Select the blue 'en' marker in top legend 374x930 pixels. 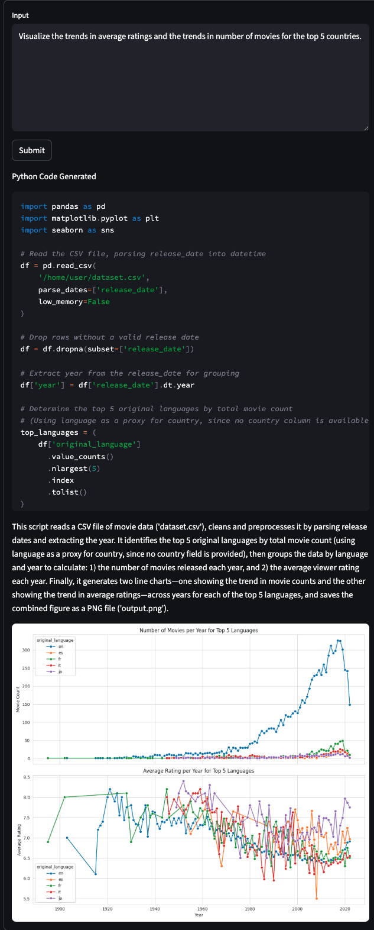pos(50,647)
